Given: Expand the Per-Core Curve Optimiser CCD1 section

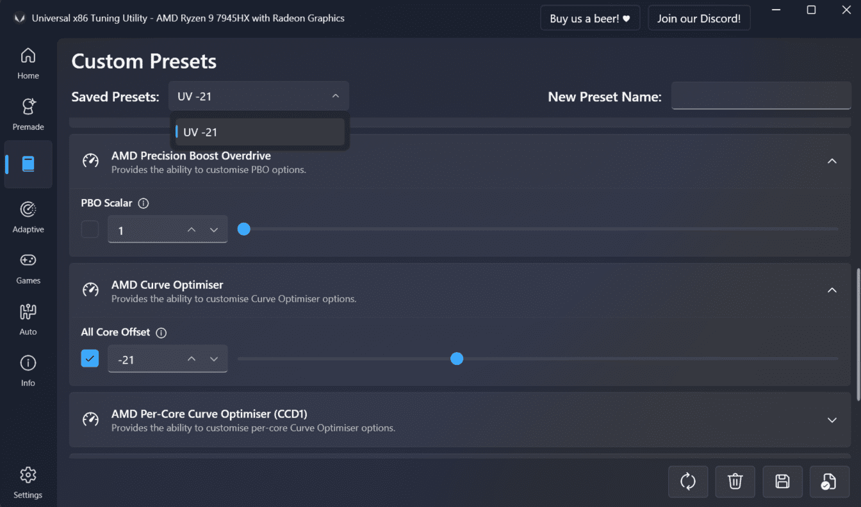Looking at the screenshot, I should coord(832,420).
